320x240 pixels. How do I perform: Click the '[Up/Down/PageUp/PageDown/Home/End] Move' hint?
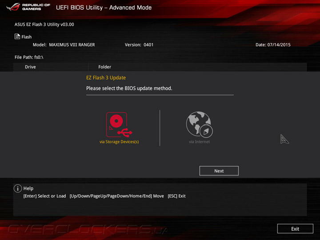pos(117,196)
